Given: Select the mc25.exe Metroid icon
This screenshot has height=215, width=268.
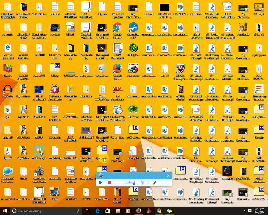Looking at the screenshot, I should point(133,112).
